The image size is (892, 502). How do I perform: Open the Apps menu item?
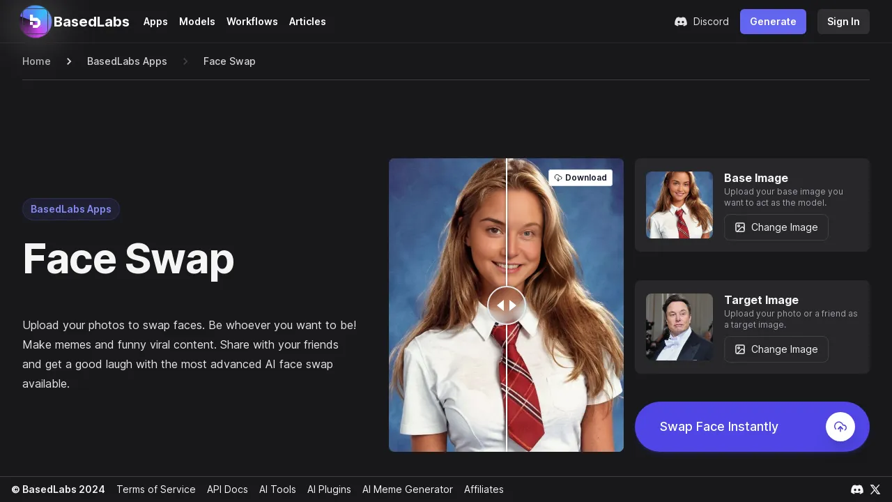[x=155, y=22]
